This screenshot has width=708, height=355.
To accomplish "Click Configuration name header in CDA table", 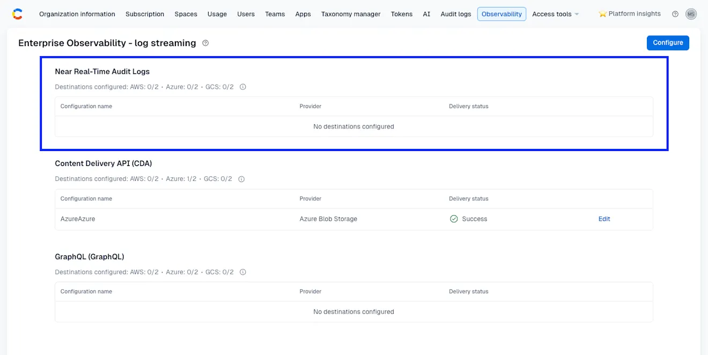I will pyautogui.click(x=86, y=199).
